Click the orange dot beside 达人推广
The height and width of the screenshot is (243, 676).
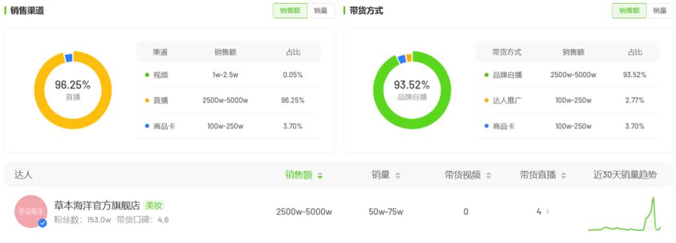pyautogui.click(x=487, y=100)
